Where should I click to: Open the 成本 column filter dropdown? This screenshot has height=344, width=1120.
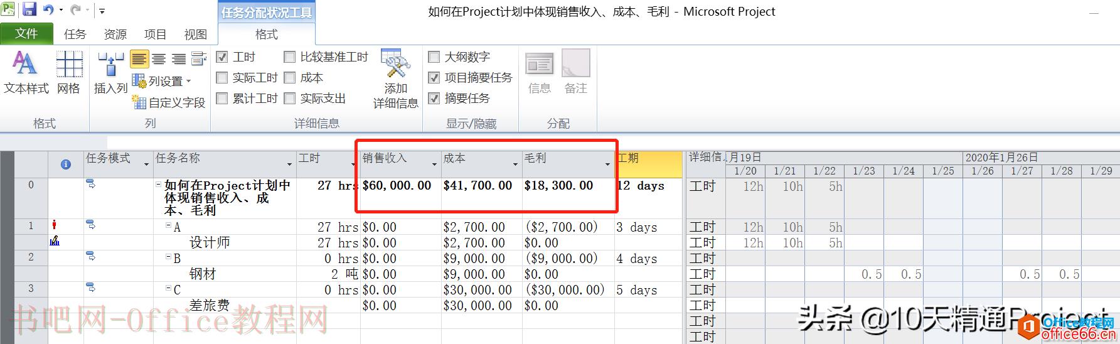point(515,164)
